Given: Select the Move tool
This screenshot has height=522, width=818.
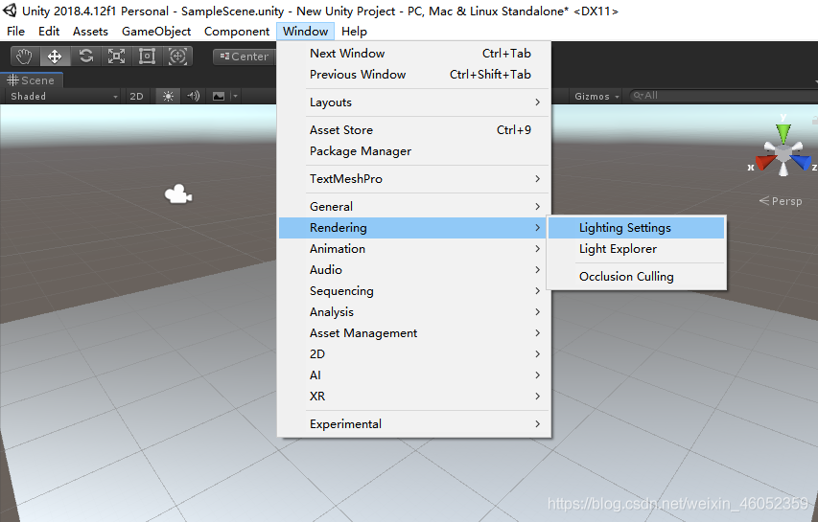Looking at the screenshot, I should point(55,57).
